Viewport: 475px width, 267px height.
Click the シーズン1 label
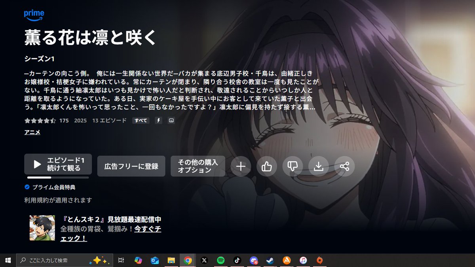[x=39, y=59]
